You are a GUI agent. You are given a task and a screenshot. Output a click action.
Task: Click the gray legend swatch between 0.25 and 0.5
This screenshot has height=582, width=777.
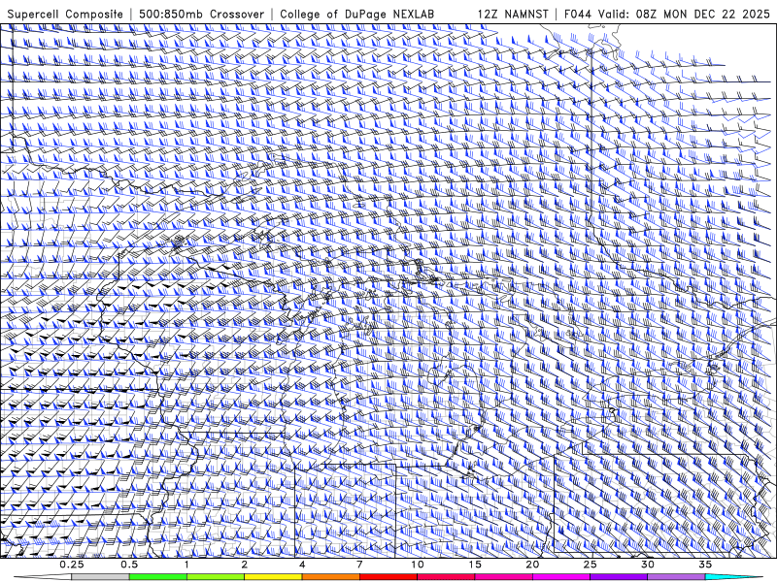coord(100,577)
